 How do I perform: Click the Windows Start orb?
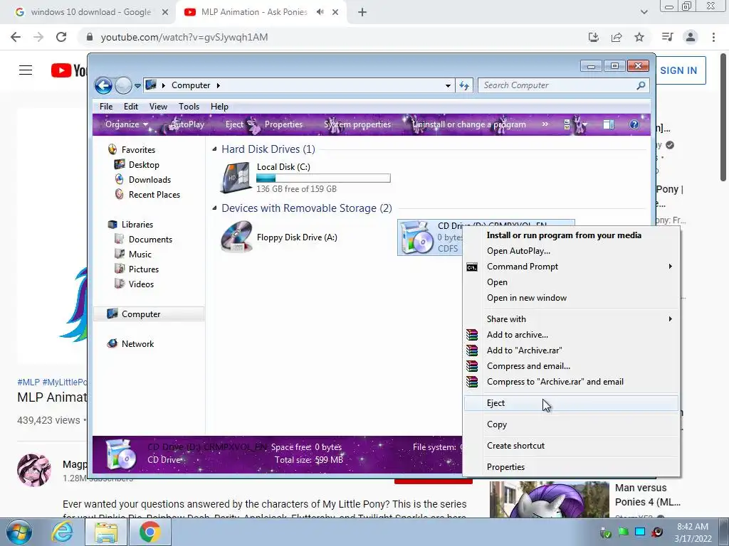click(x=19, y=532)
